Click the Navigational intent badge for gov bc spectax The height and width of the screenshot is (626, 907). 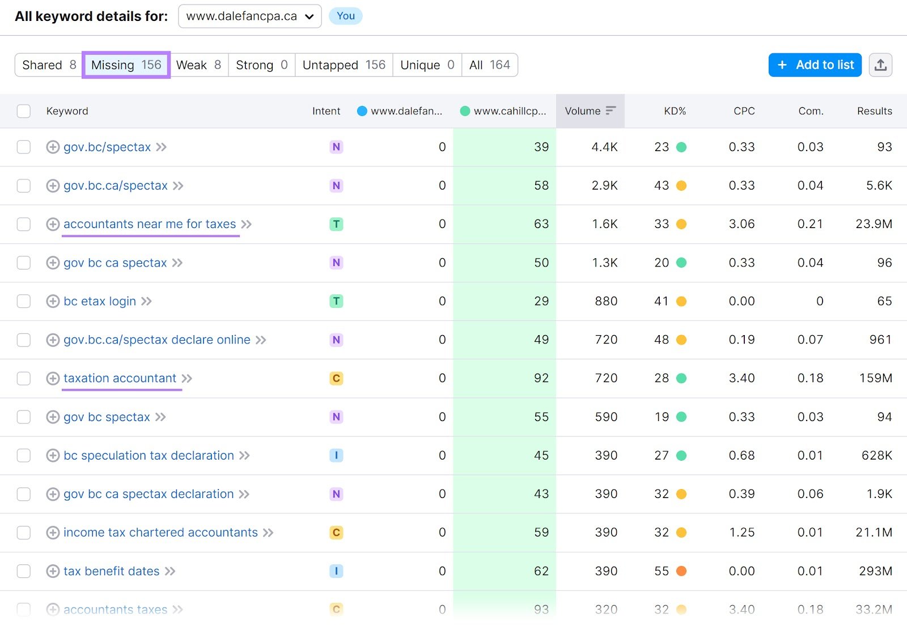coord(336,417)
